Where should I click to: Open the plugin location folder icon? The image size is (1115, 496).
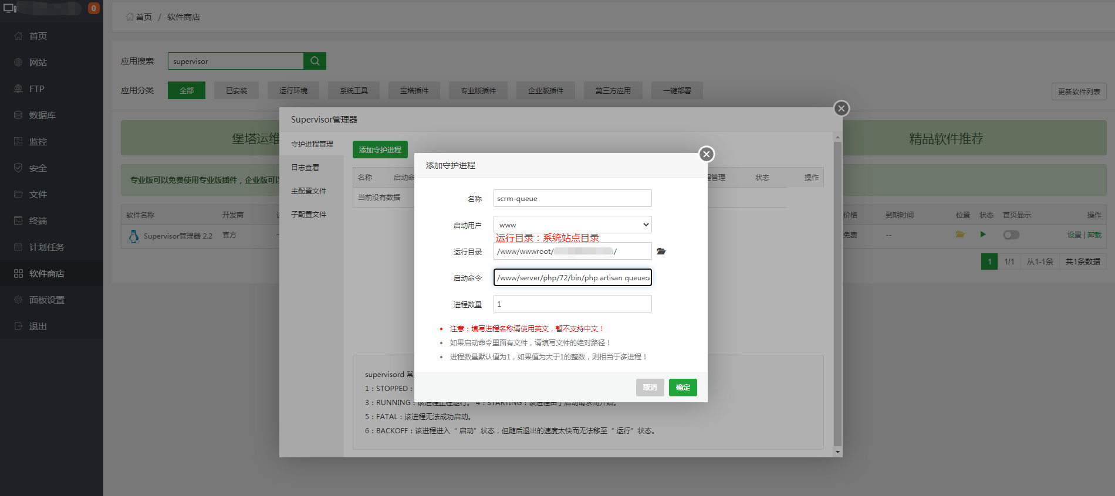[x=960, y=235]
